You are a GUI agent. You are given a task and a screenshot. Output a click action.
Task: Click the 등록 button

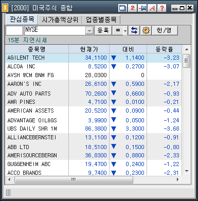(103, 31)
